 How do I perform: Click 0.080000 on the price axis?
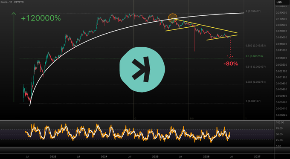[281, 25]
